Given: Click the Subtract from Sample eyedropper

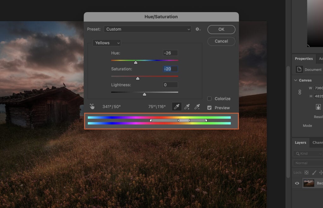Looking at the screenshot, I should 197,106.
